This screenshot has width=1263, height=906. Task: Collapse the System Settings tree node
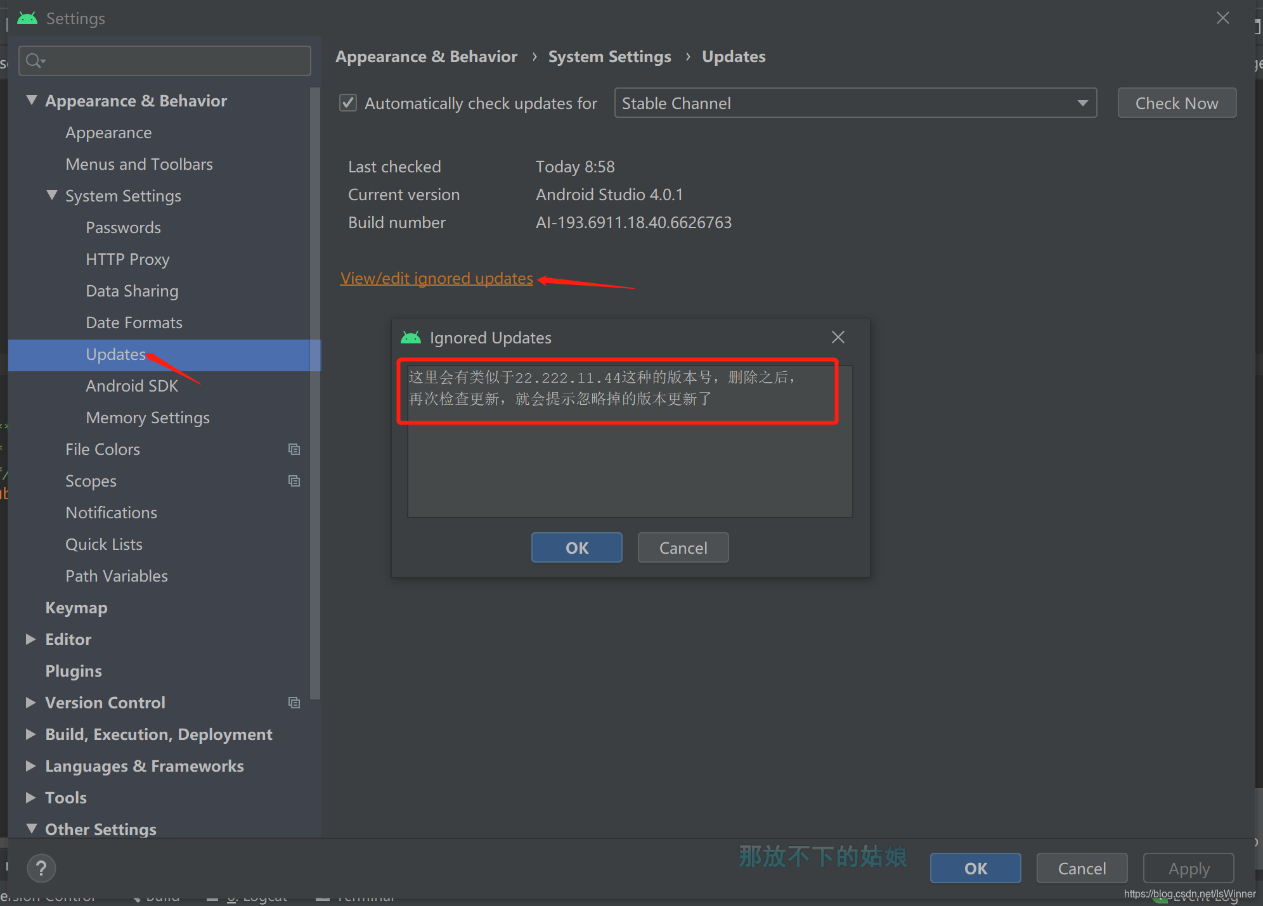click(52, 195)
